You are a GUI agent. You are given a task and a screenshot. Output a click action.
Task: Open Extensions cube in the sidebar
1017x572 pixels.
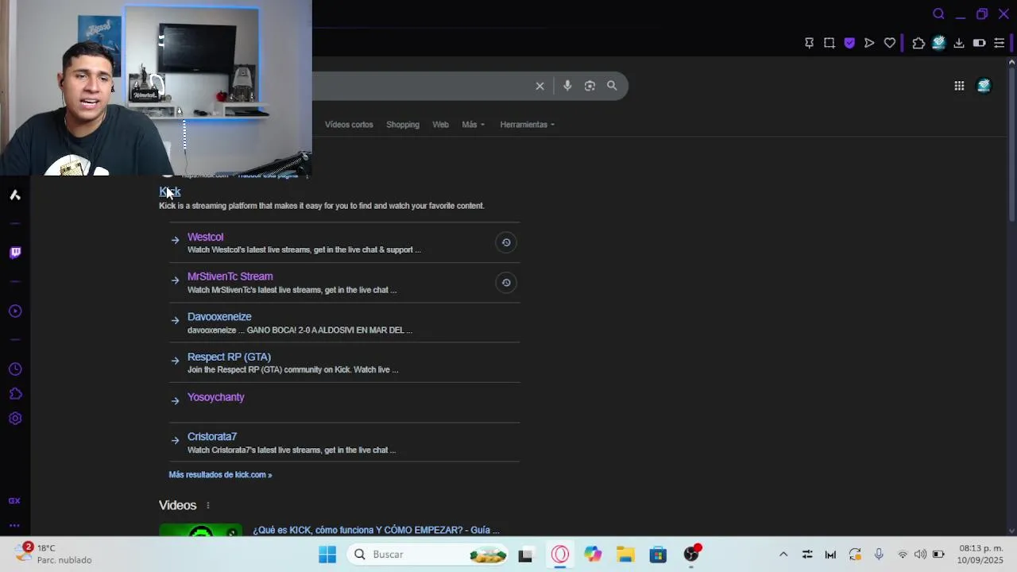[15, 394]
